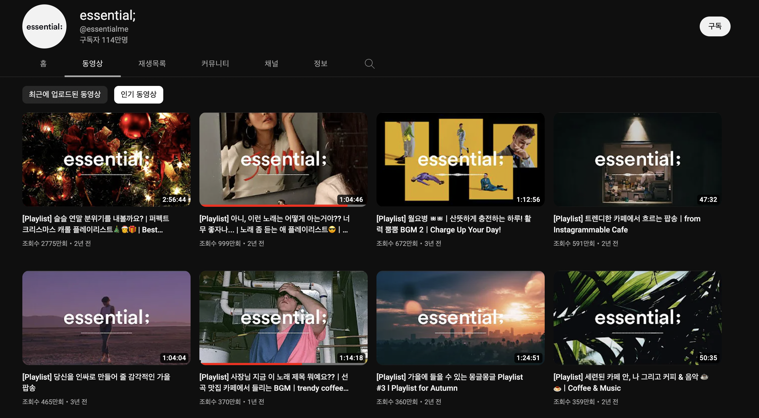This screenshot has height=418, width=759.
Task: Open the 재생목록 tab
Action: (x=152, y=64)
